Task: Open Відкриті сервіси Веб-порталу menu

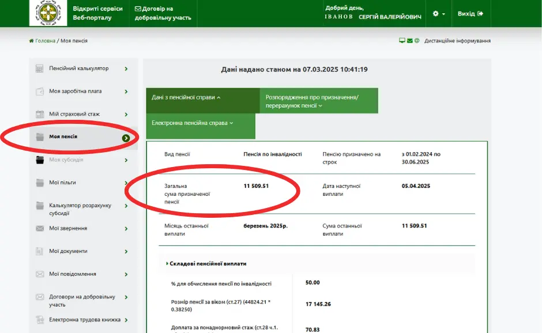Action: click(x=97, y=13)
